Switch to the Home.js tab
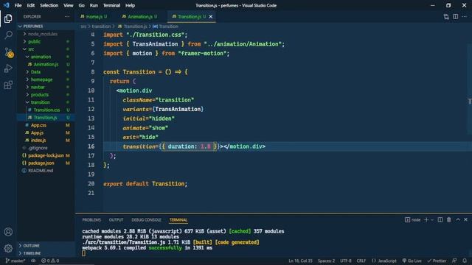 (x=94, y=16)
